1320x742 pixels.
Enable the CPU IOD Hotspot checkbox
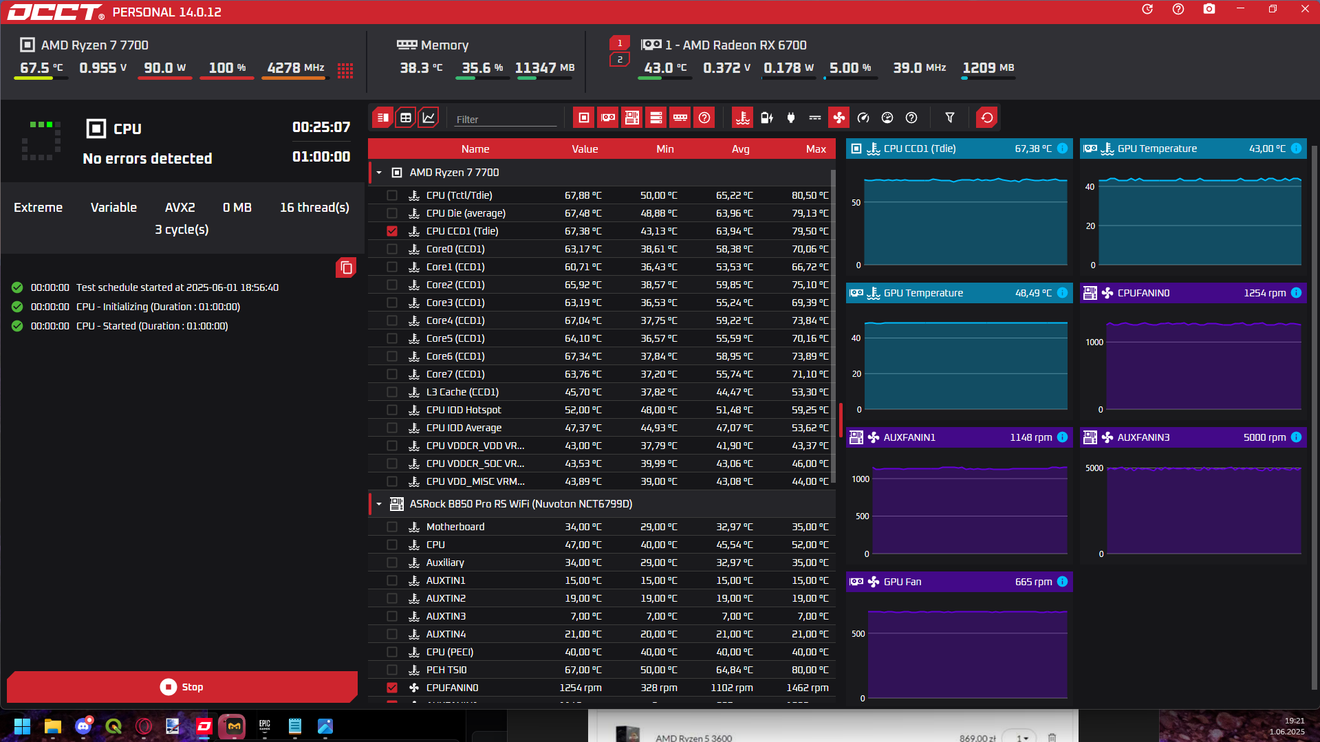392,410
